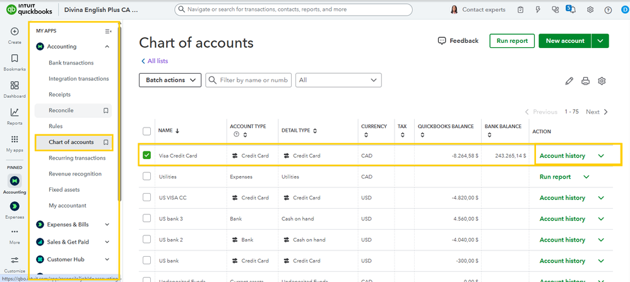Viewport: 630px width, 282px height.
Task: Collapse the Accounting section
Action: pos(73,47)
